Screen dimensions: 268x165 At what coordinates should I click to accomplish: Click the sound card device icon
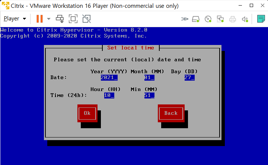245,19
